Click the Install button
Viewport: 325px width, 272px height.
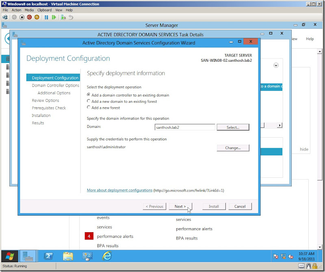214,206
